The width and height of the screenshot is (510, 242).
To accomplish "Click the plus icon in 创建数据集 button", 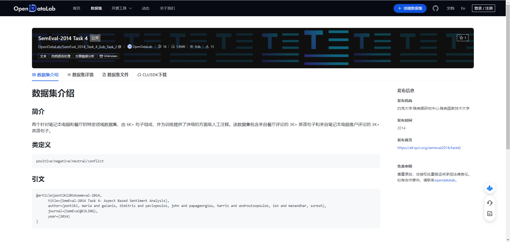I will click(399, 8).
